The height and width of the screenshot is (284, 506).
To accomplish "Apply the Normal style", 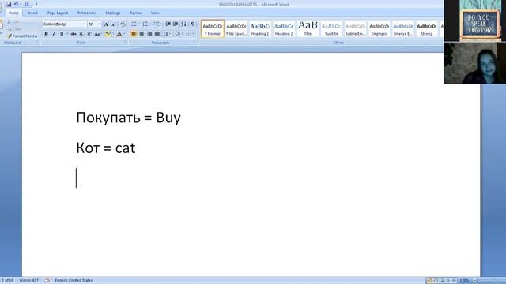I will click(x=213, y=29).
